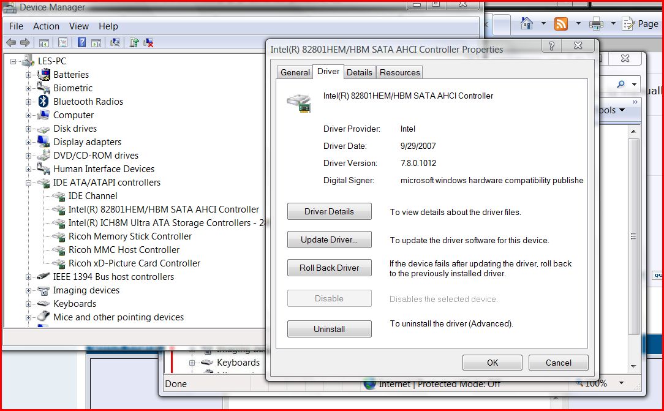Click the Biometric category icon
This screenshot has width=664, height=411.
(43, 88)
